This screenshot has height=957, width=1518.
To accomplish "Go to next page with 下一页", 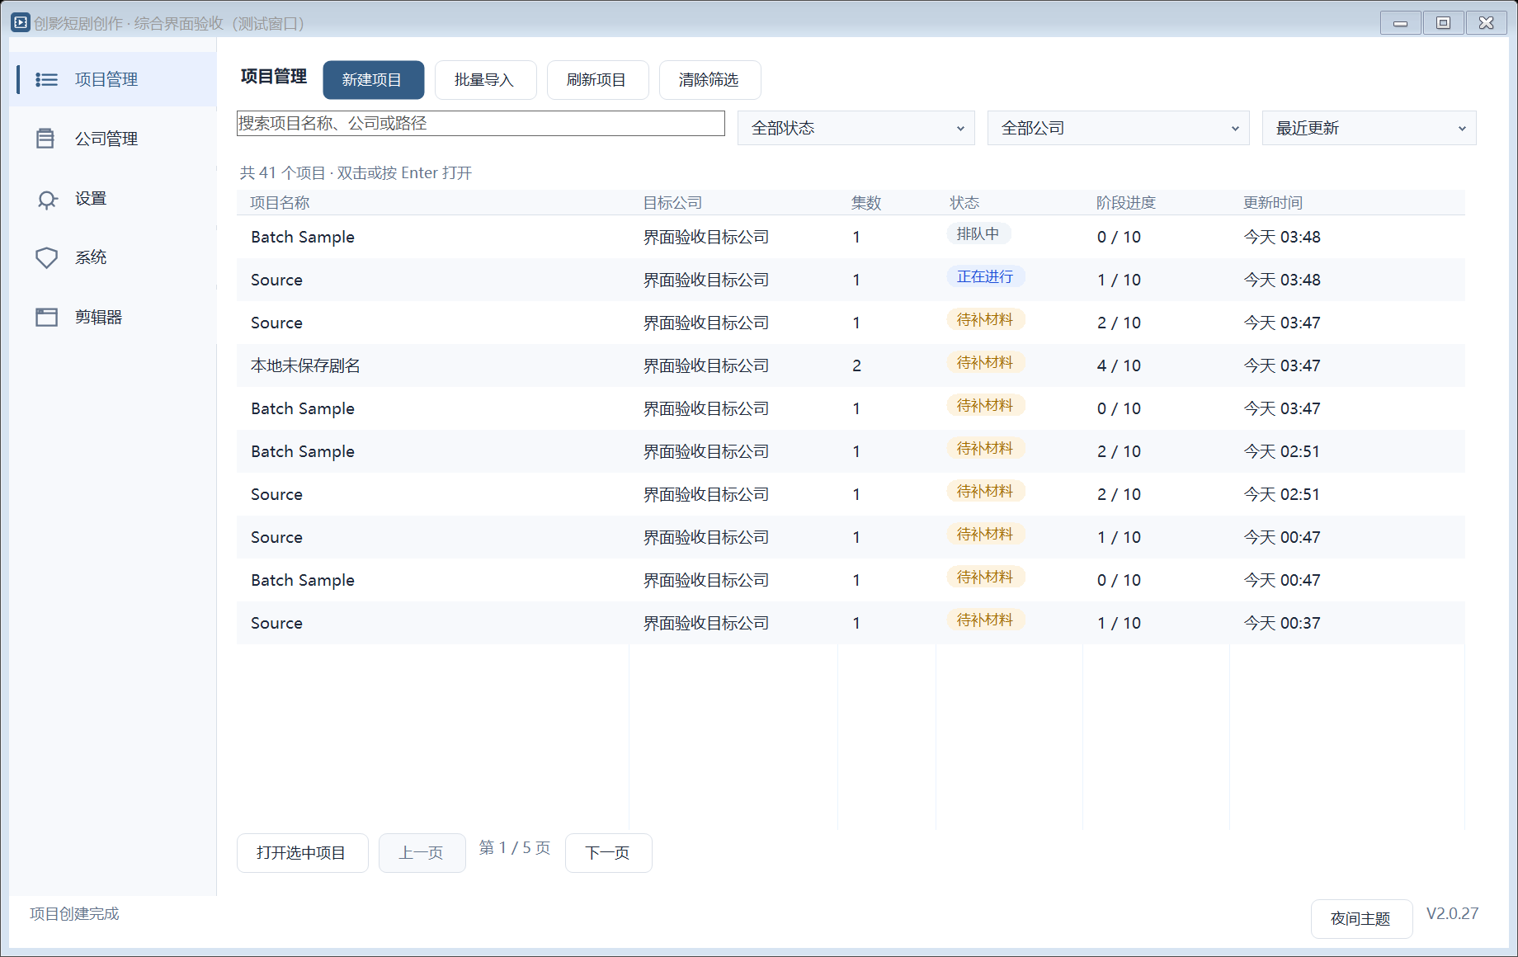I will [608, 853].
